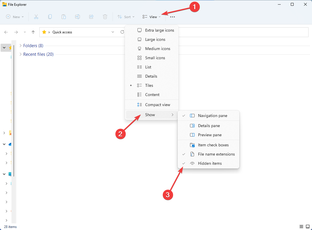Viewport: 312px width, 230px height.
Task: Click the navigation pane scrollbar
Action: (14, 111)
